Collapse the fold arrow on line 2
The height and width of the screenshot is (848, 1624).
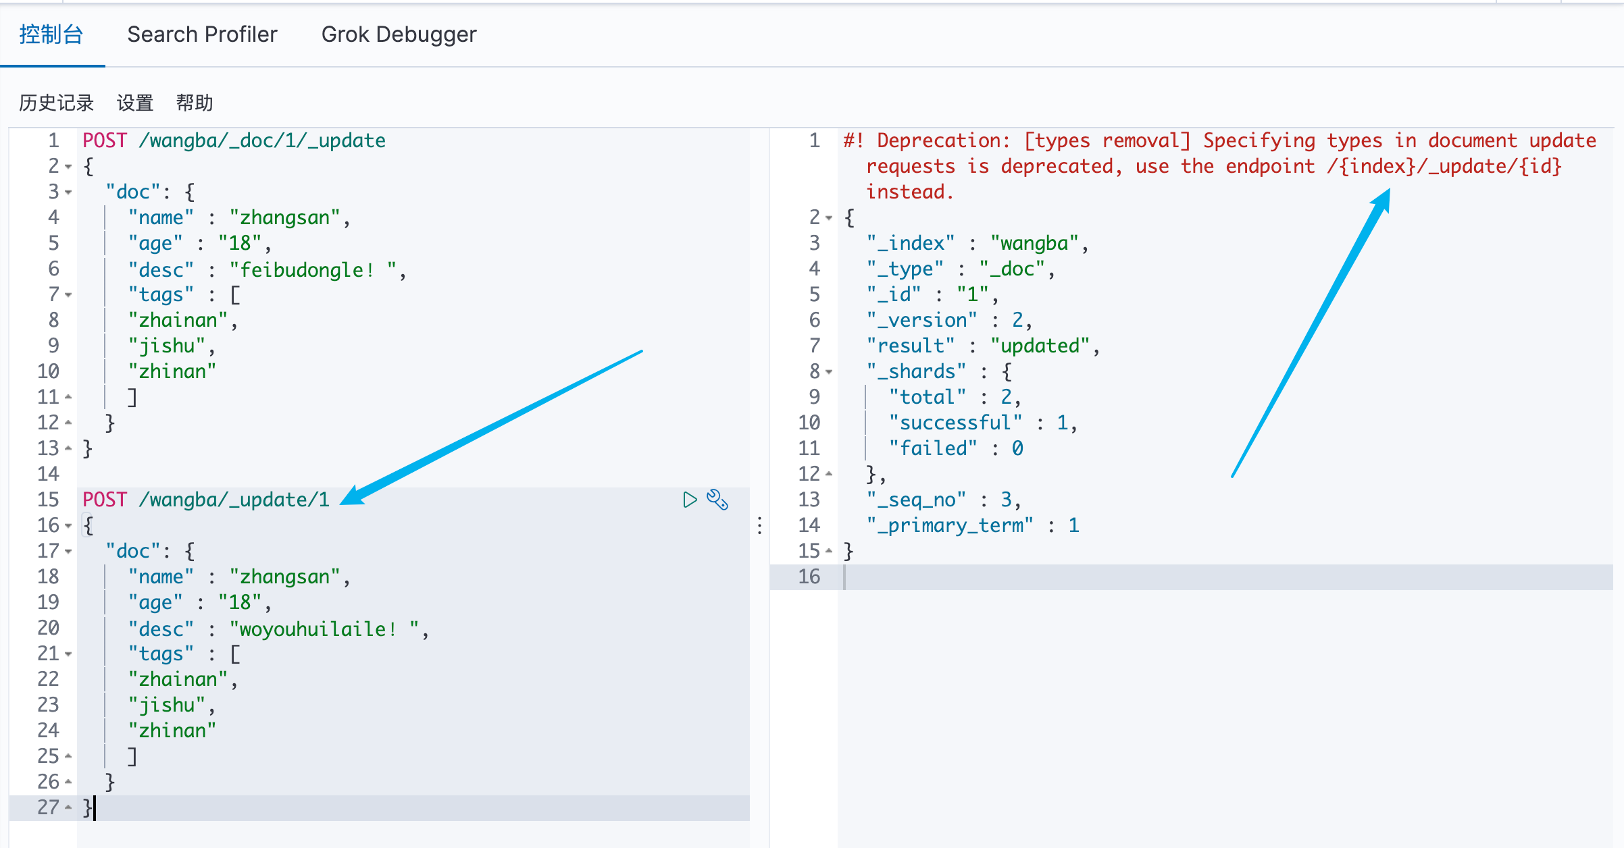pyautogui.click(x=68, y=167)
